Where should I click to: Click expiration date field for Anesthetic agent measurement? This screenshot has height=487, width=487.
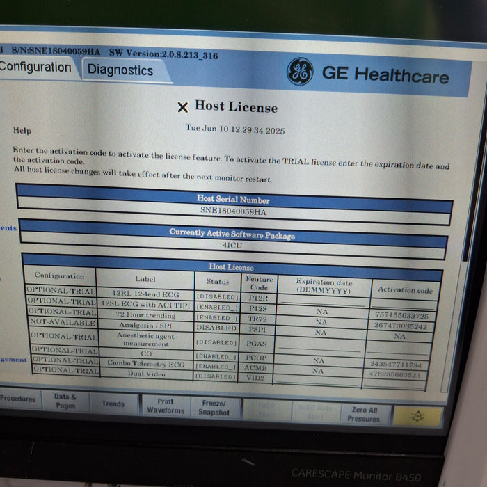320,346
